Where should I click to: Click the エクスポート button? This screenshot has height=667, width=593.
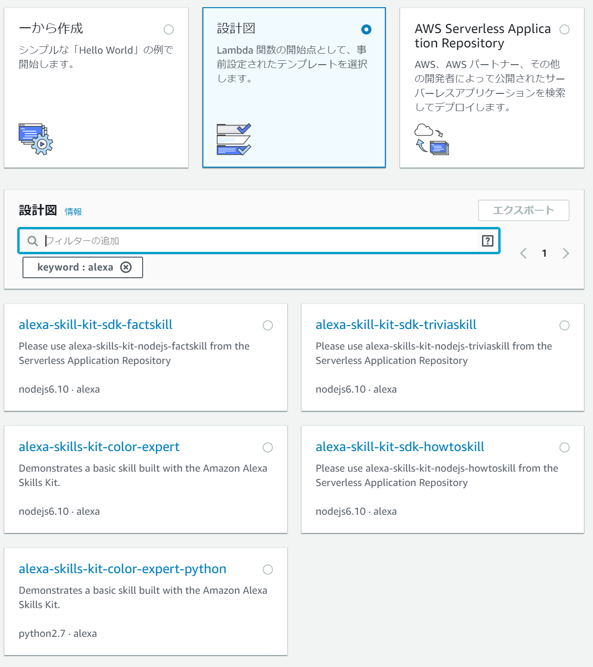pyautogui.click(x=524, y=210)
